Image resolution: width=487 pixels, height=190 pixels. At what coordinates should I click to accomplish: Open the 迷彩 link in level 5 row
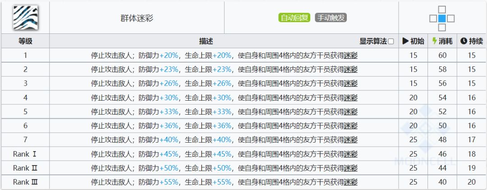point(351,112)
